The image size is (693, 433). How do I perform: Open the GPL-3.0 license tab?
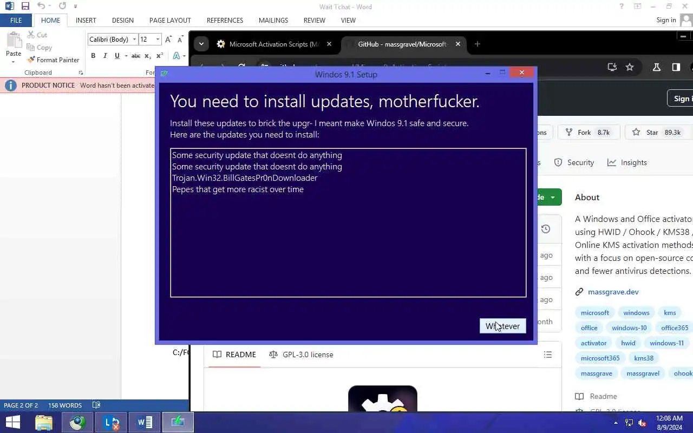tap(301, 355)
